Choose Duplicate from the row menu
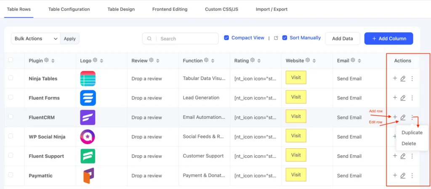 412,133
